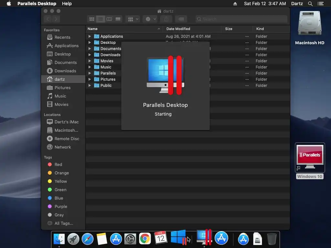Sort by the Kind column header
This screenshot has height=248, width=331.
(271, 29)
